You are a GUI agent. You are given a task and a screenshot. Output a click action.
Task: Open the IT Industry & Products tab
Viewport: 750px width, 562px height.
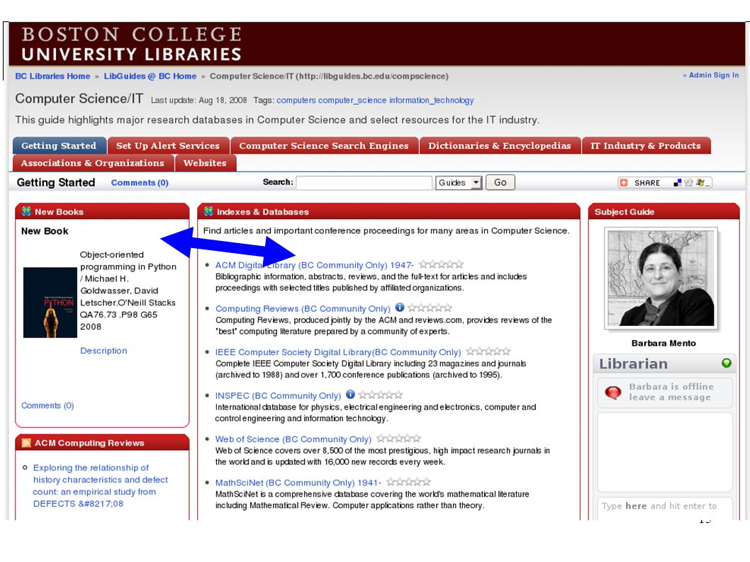click(646, 146)
